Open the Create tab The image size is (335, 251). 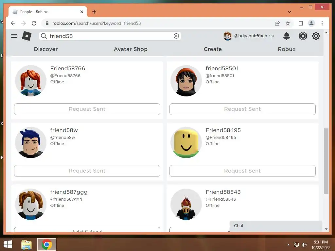[213, 49]
